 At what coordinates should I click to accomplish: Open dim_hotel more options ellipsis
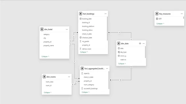(67, 29)
